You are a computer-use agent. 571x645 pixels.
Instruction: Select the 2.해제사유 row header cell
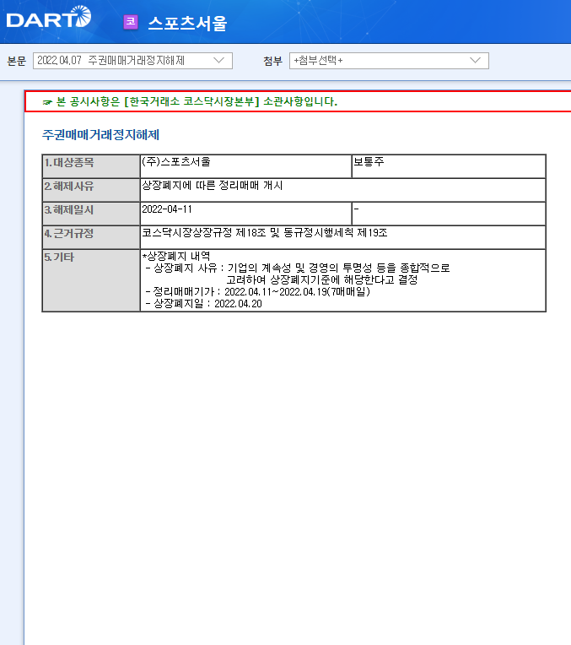(x=91, y=190)
